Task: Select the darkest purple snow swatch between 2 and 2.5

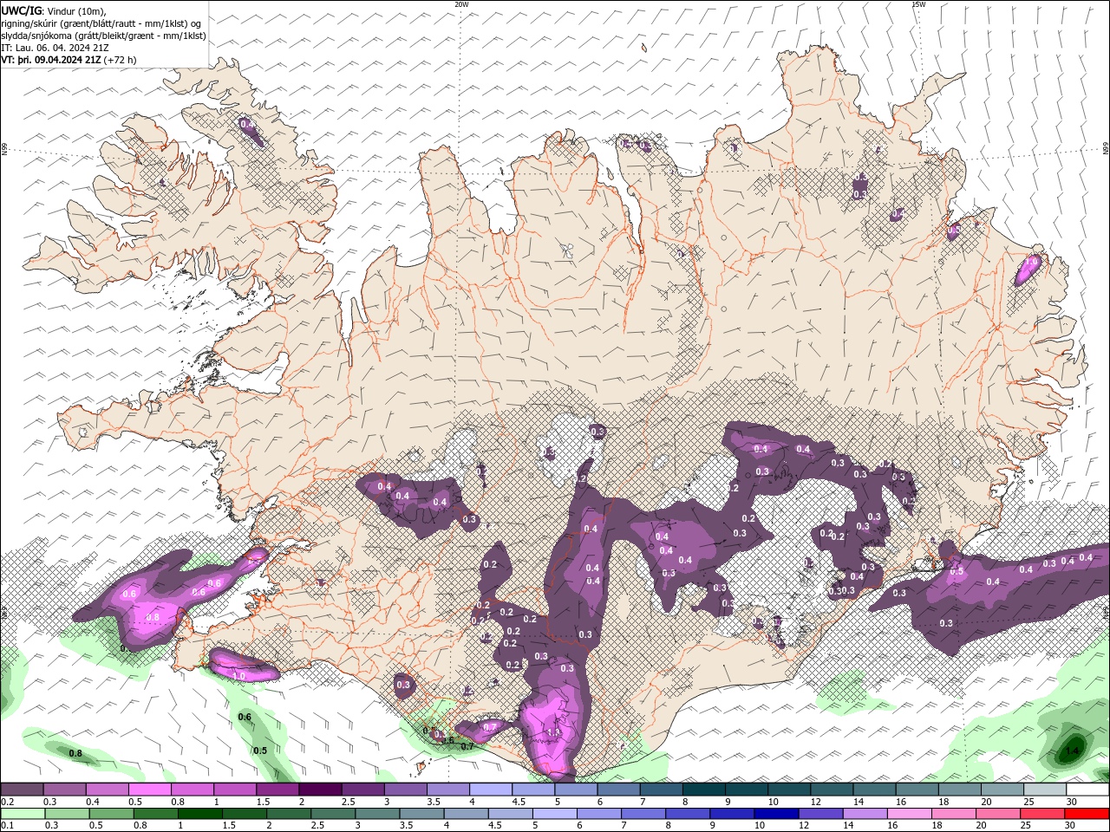Action: point(320,790)
